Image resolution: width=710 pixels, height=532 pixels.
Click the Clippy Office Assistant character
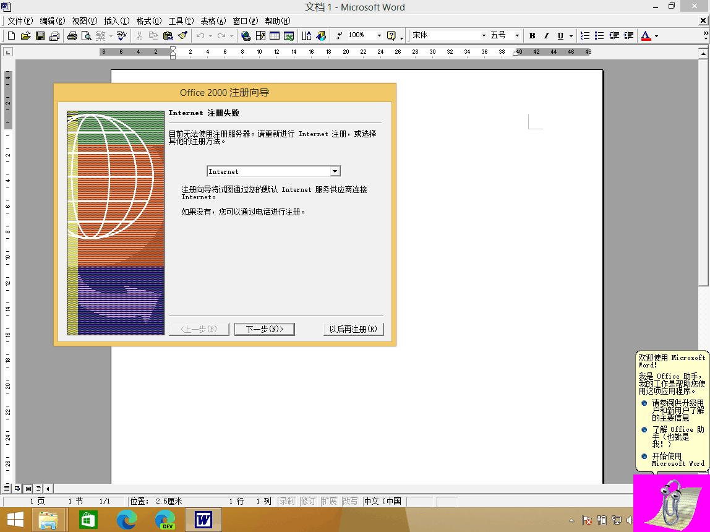click(670, 500)
